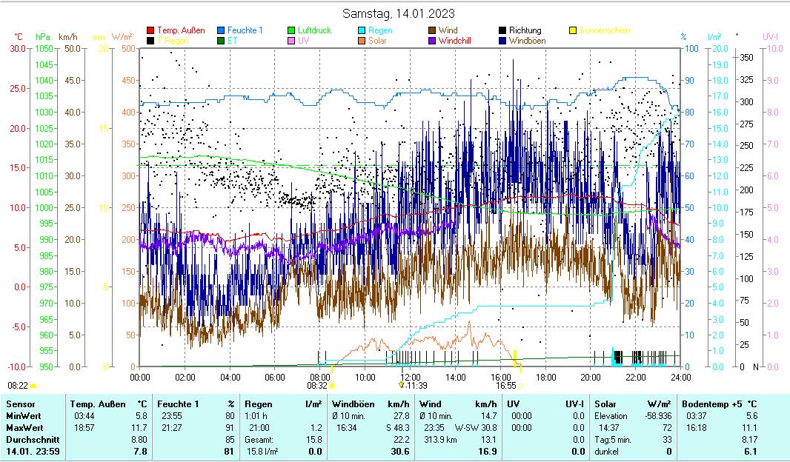This screenshot has width=790, height=462.
Task: Click the black Richtung legend square
Action: 502,30
